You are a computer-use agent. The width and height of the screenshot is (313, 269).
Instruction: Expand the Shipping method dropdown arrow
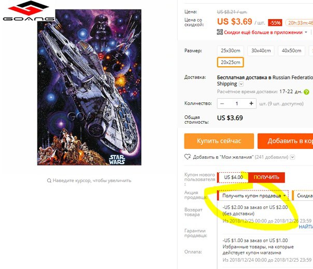point(241,84)
